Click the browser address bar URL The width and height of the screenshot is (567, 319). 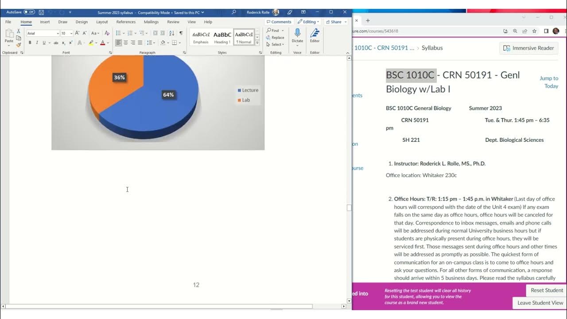click(x=376, y=31)
